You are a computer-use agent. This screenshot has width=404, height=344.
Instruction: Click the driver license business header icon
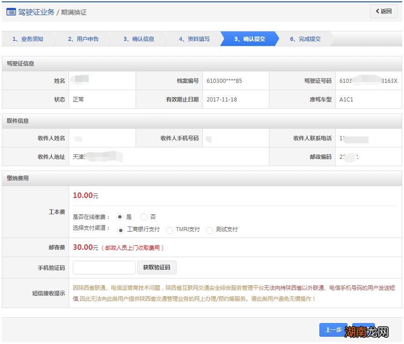10,12
